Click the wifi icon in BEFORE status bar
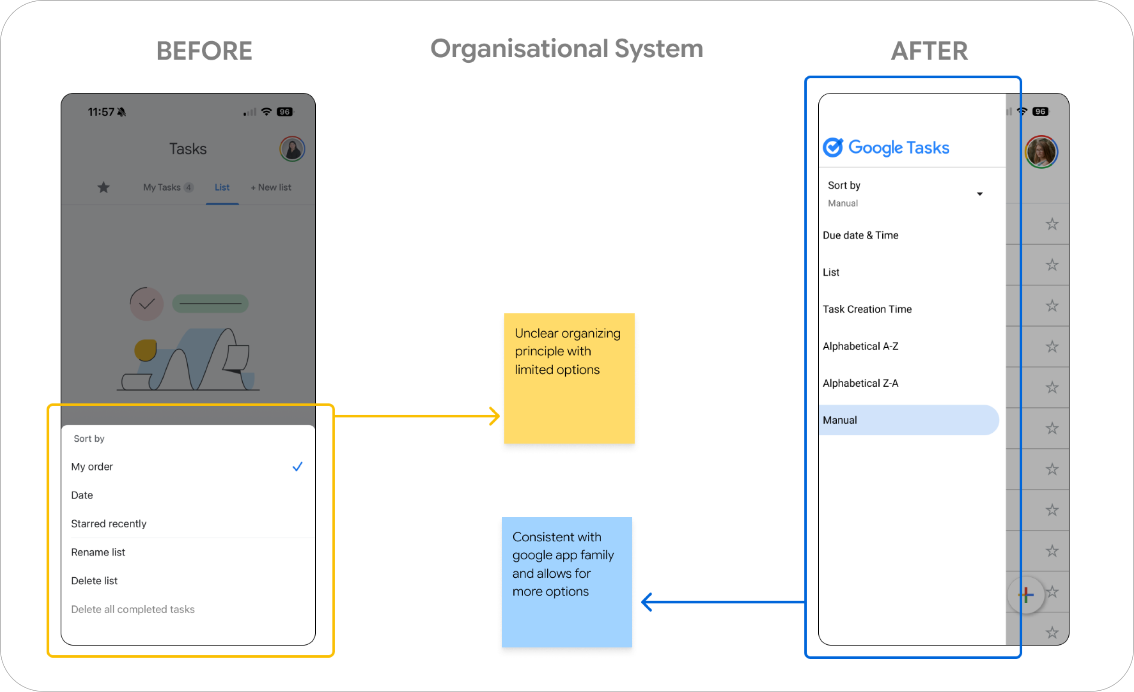This screenshot has height=692, width=1134. pyautogui.click(x=266, y=112)
